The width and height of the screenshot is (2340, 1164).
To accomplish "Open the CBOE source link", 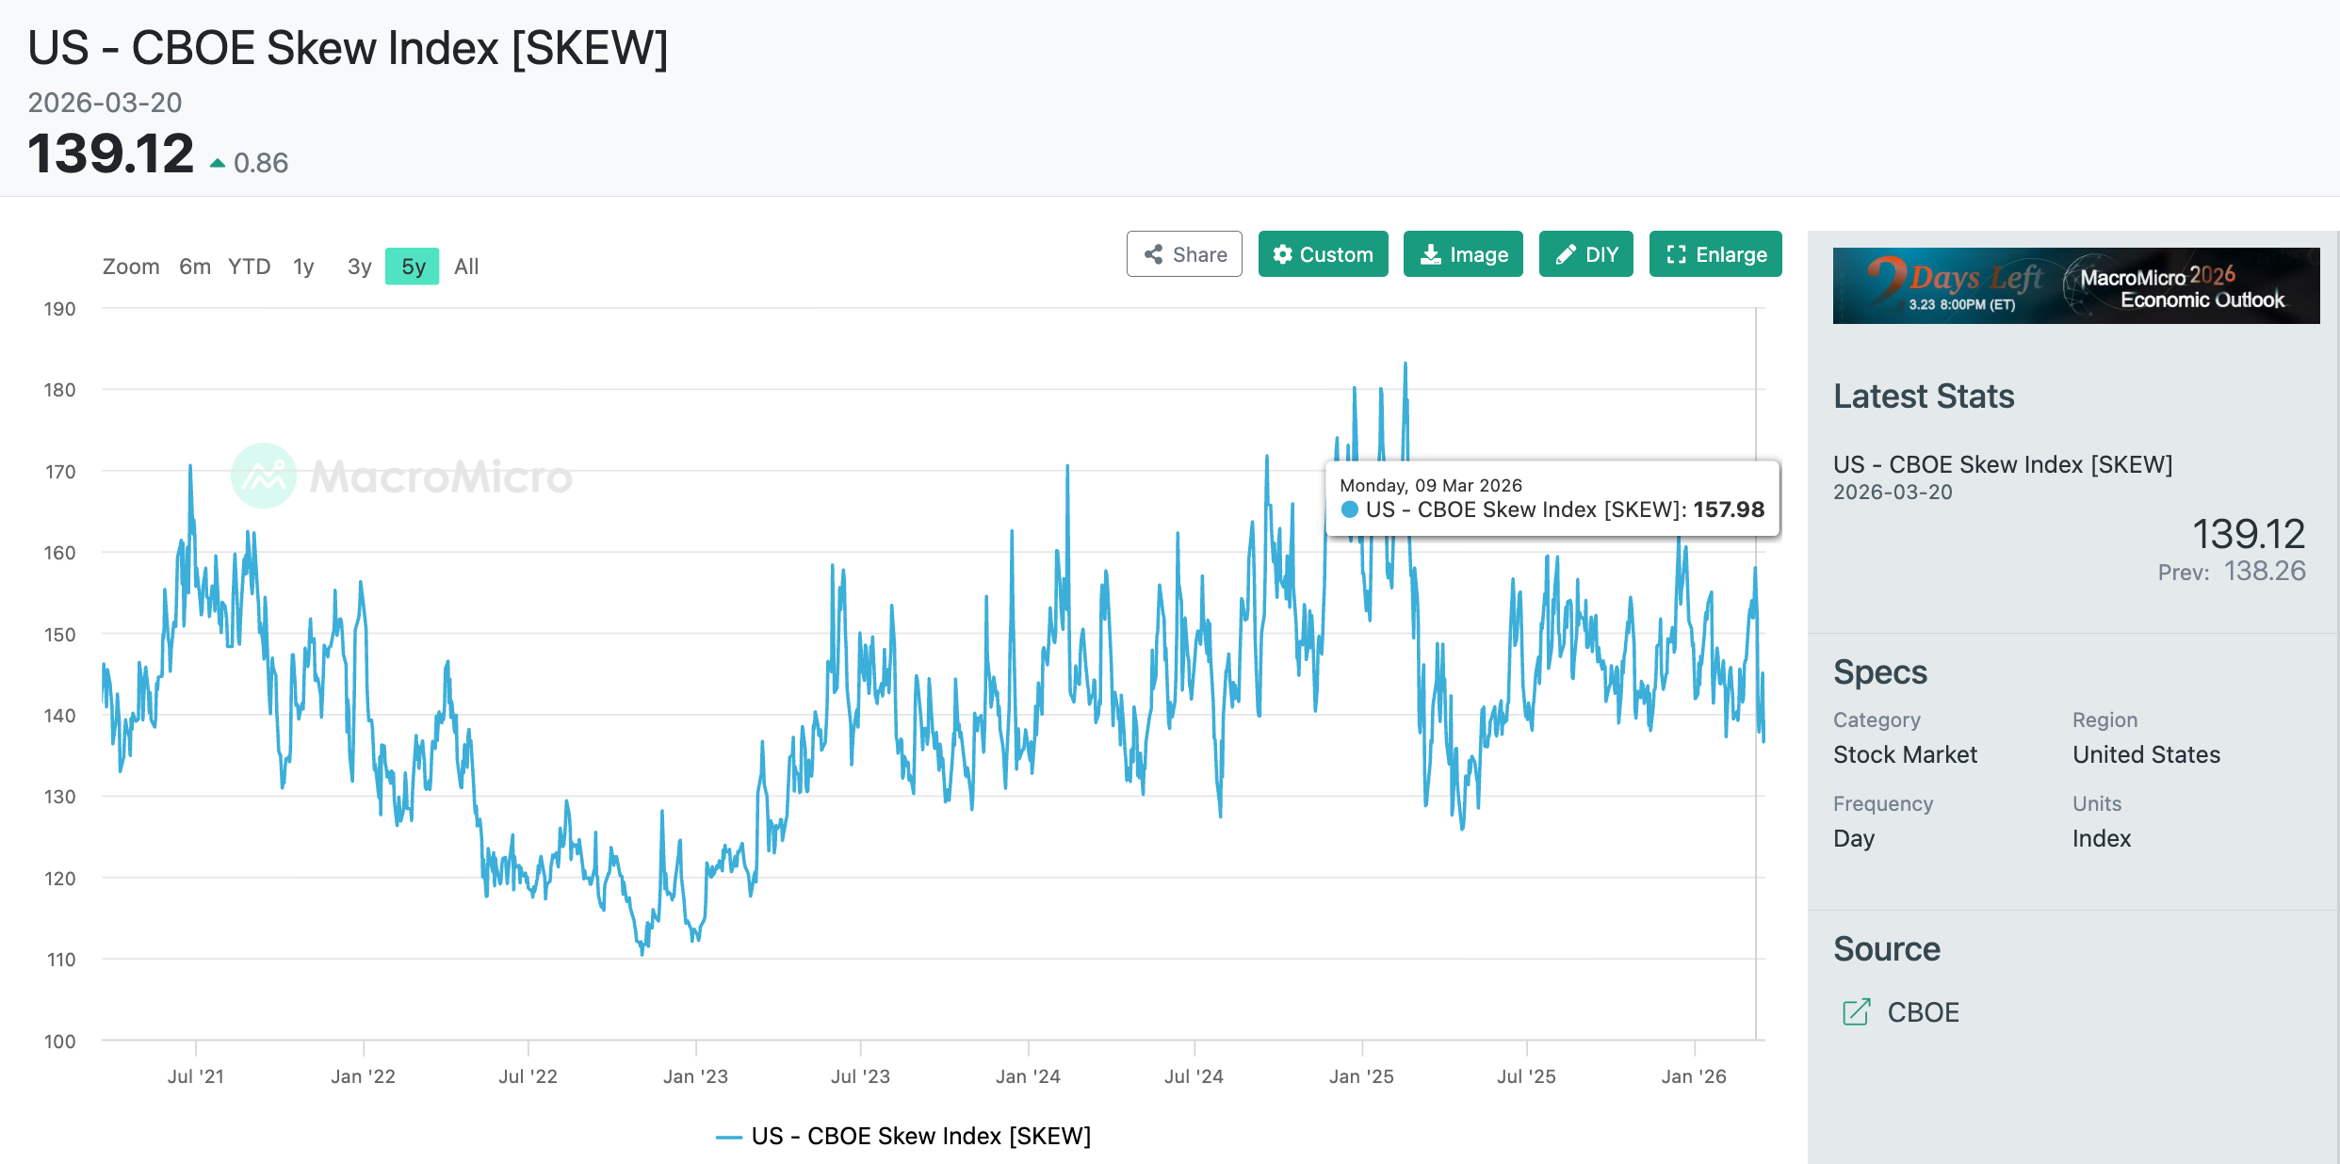I will click(1923, 1012).
